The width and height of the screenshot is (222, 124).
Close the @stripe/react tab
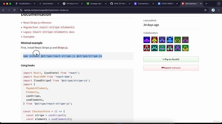201,4
